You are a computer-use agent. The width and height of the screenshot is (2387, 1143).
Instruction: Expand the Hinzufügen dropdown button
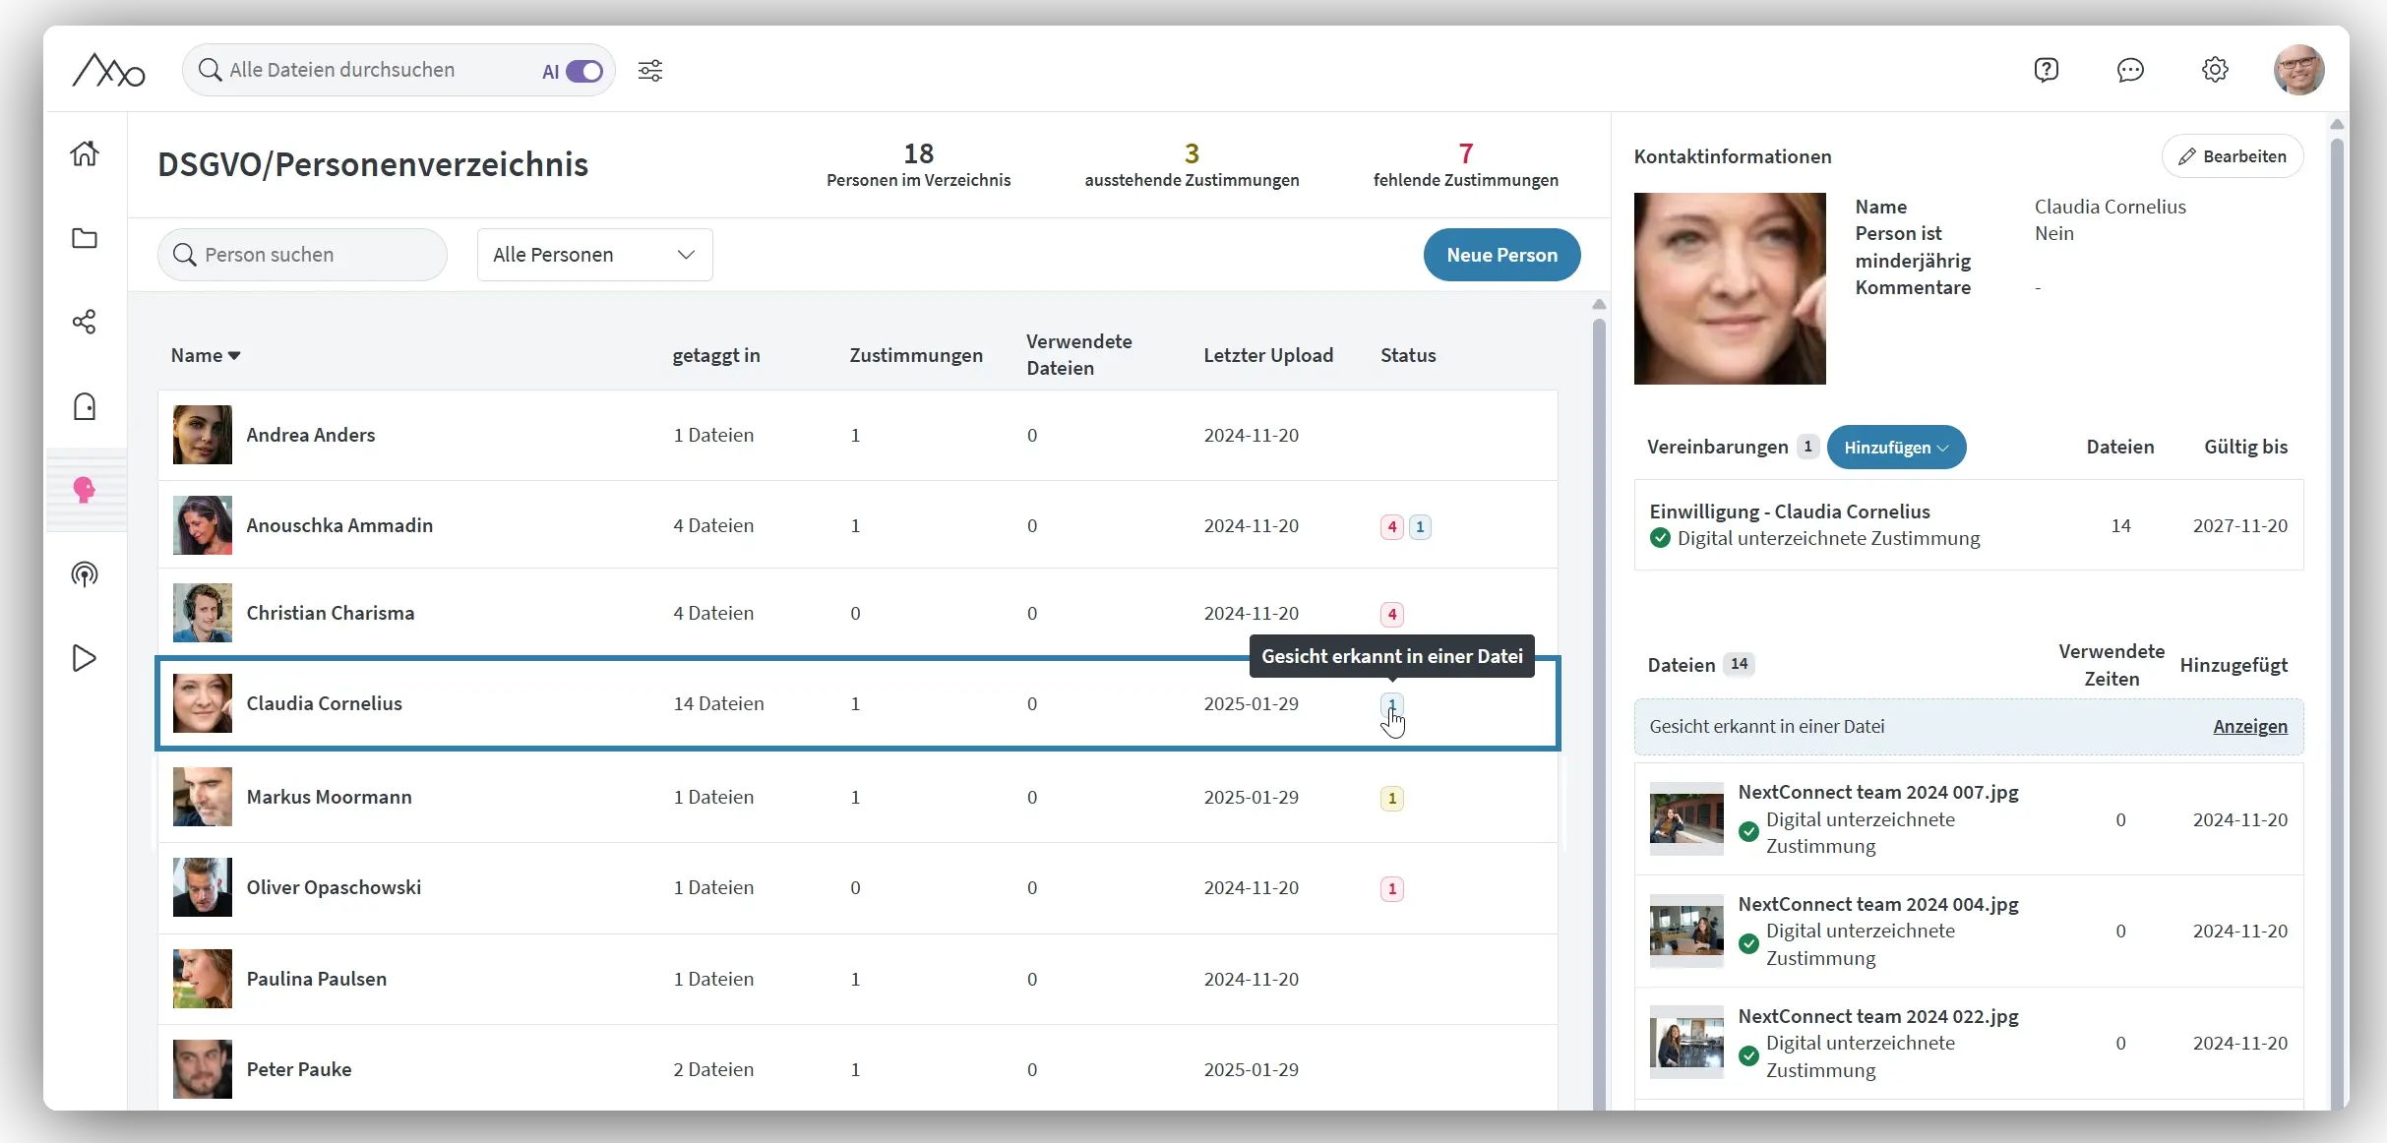pyautogui.click(x=1896, y=448)
